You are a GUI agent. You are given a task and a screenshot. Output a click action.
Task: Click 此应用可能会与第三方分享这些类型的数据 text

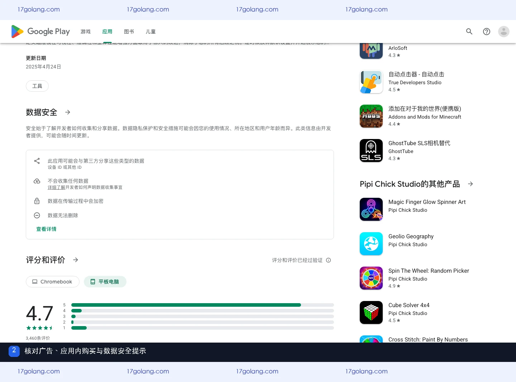click(x=96, y=161)
